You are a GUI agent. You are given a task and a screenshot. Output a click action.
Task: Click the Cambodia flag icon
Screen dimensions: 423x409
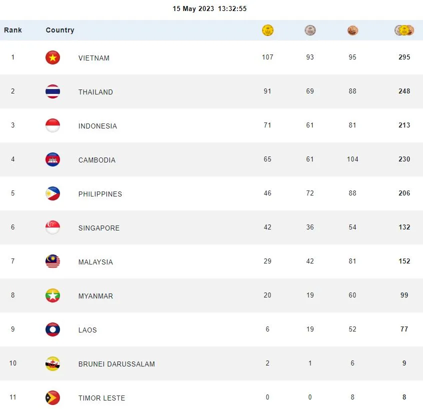coord(52,159)
